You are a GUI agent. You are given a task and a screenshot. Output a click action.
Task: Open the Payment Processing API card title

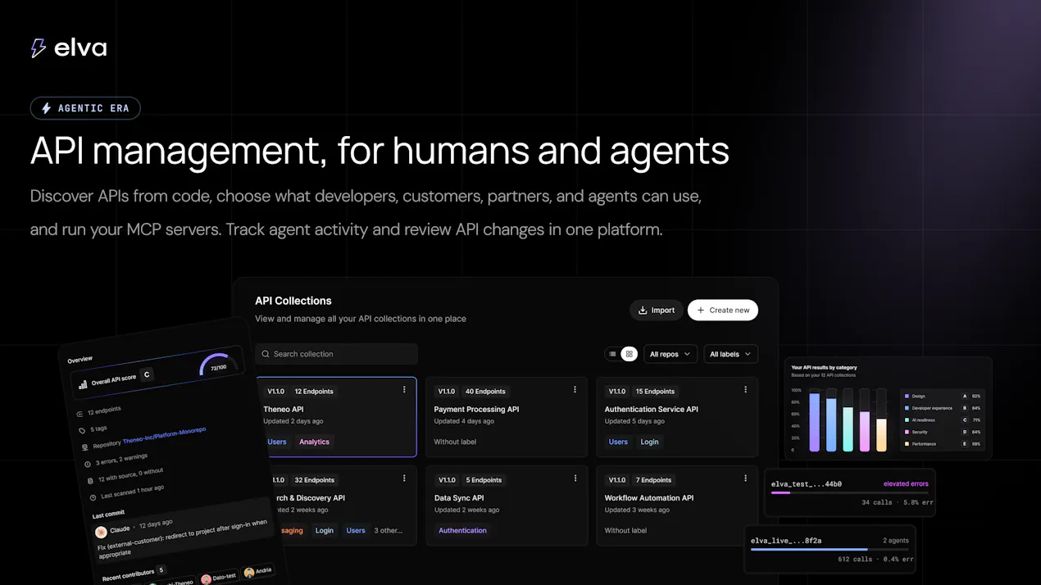click(476, 409)
